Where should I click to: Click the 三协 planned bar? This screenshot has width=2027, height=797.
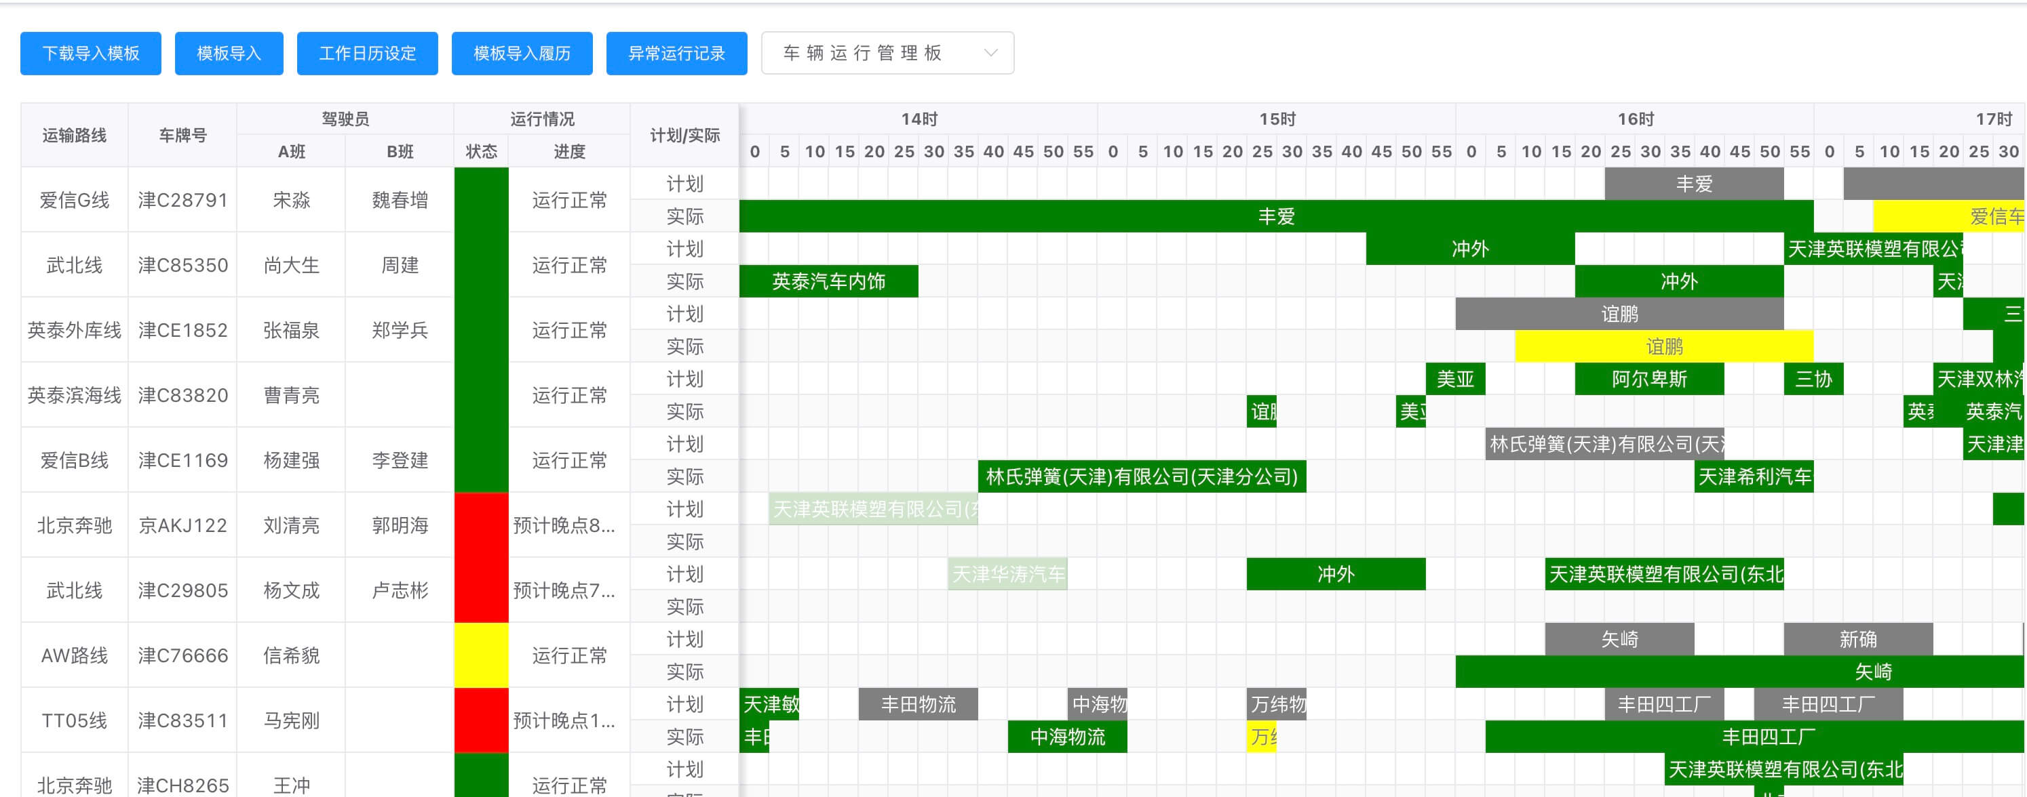[1814, 379]
